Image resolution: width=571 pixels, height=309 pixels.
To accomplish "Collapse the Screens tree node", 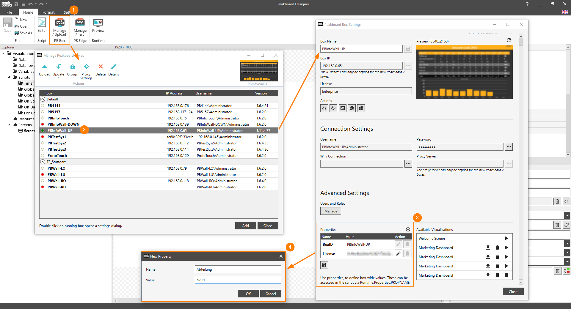I will pyautogui.click(x=9, y=125).
